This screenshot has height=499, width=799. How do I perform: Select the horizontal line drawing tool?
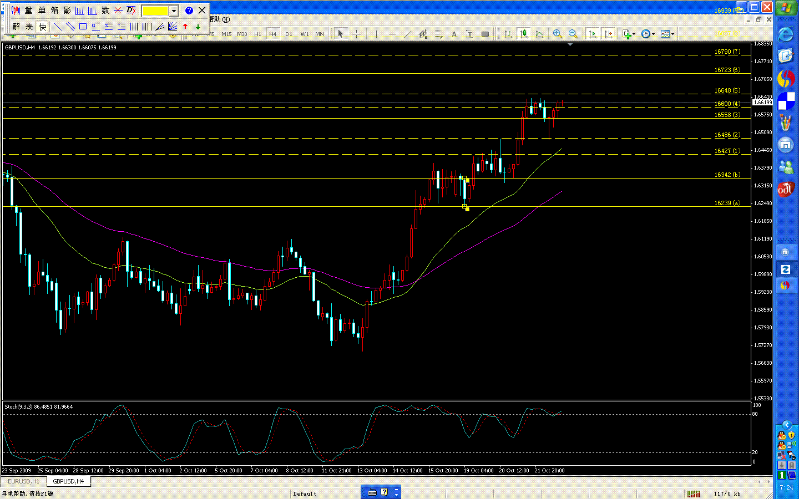392,34
